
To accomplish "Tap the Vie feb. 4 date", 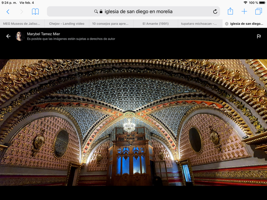I will coord(27,3).
